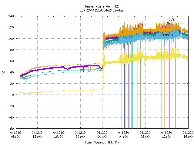Click the 041219 20:00 time axis label
194x145 pixels.
(x=80, y=135)
